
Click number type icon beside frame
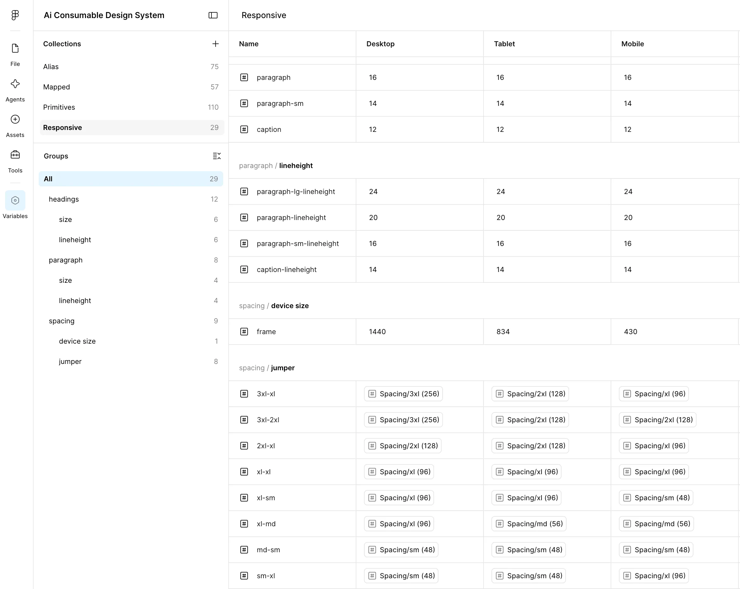click(x=244, y=332)
